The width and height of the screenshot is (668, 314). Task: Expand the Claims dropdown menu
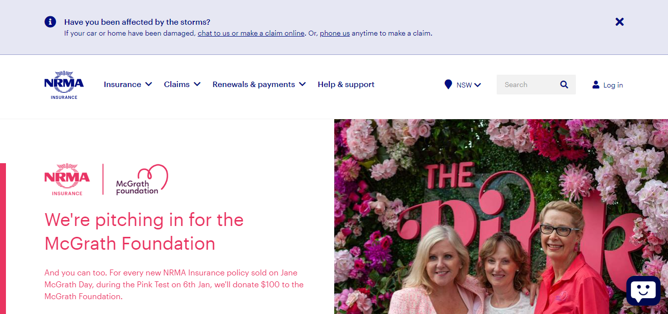point(182,85)
